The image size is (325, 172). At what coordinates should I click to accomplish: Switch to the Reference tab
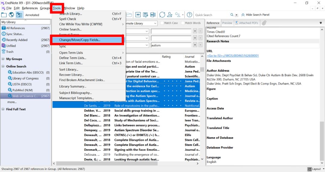[x=213, y=23]
